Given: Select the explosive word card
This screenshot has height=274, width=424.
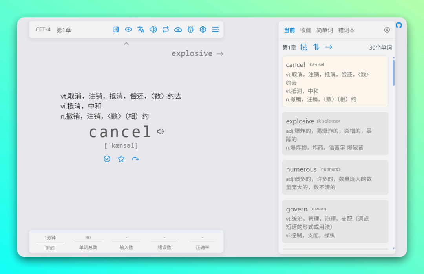Looking at the screenshot, I should point(335,134).
